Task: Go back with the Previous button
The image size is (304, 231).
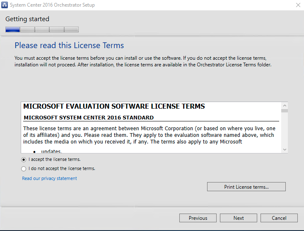Action: pyautogui.click(x=198, y=218)
